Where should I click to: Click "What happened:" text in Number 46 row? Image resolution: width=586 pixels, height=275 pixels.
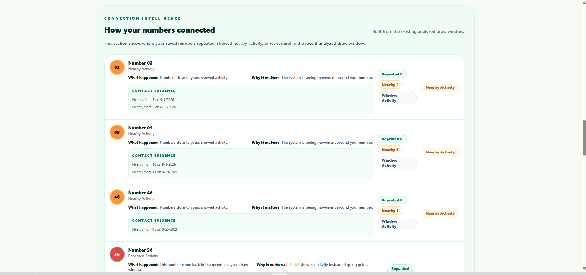point(143,207)
